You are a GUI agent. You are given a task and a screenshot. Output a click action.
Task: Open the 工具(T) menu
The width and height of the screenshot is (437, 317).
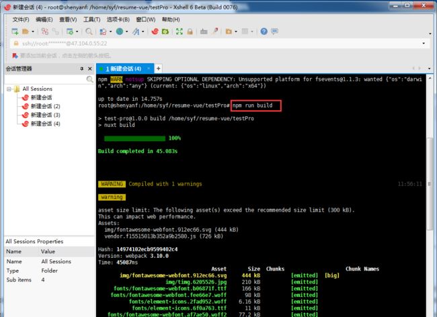click(x=91, y=19)
